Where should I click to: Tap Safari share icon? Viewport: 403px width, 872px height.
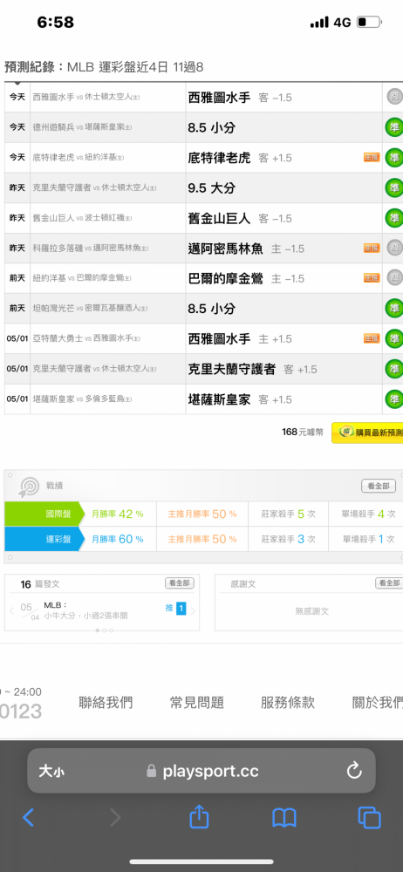point(199,817)
